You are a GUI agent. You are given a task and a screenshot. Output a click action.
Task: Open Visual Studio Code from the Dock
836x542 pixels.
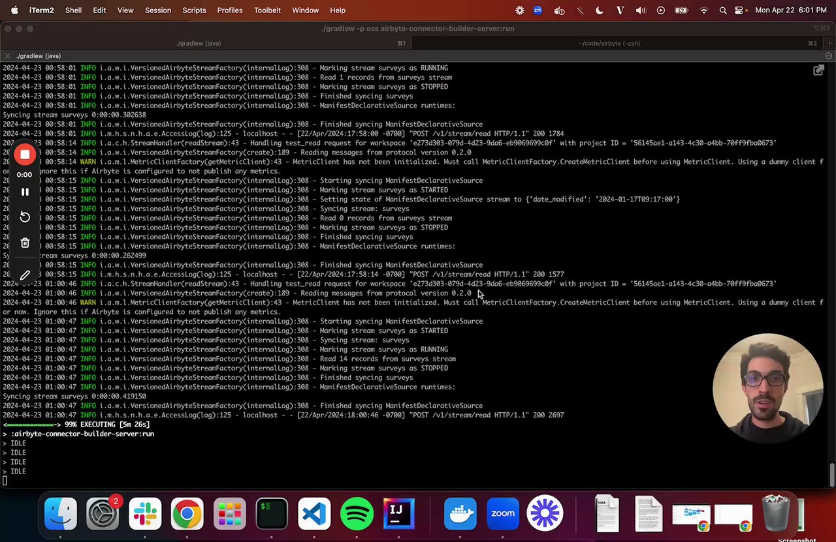pos(314,514)
